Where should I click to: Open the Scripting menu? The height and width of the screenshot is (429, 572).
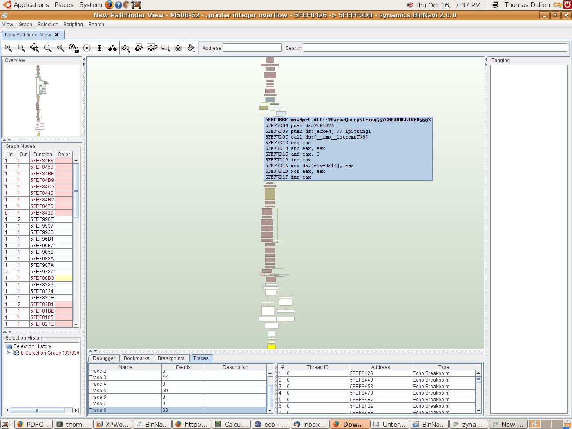73,25
